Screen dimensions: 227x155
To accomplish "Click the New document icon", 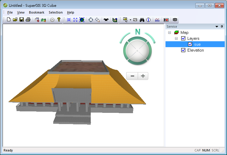I will coord(9,20).
